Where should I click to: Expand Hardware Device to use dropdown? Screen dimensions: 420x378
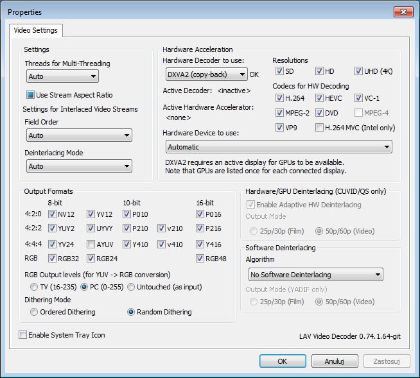[278, 147]
